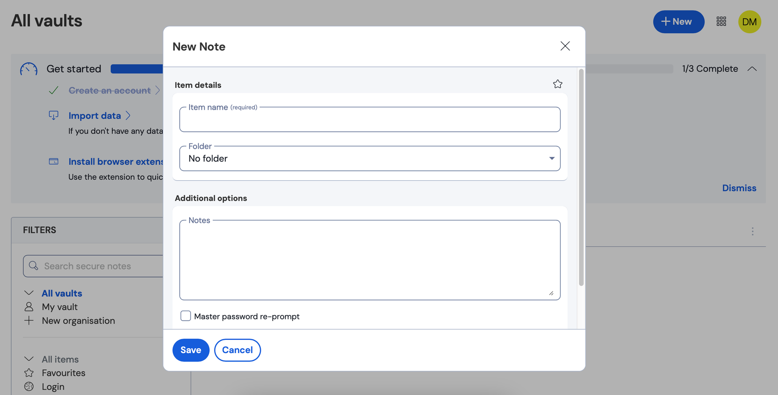Click Dismiss on the Get started panel
Viewport: 778px width, 395px height.
[x=739, y=188]
